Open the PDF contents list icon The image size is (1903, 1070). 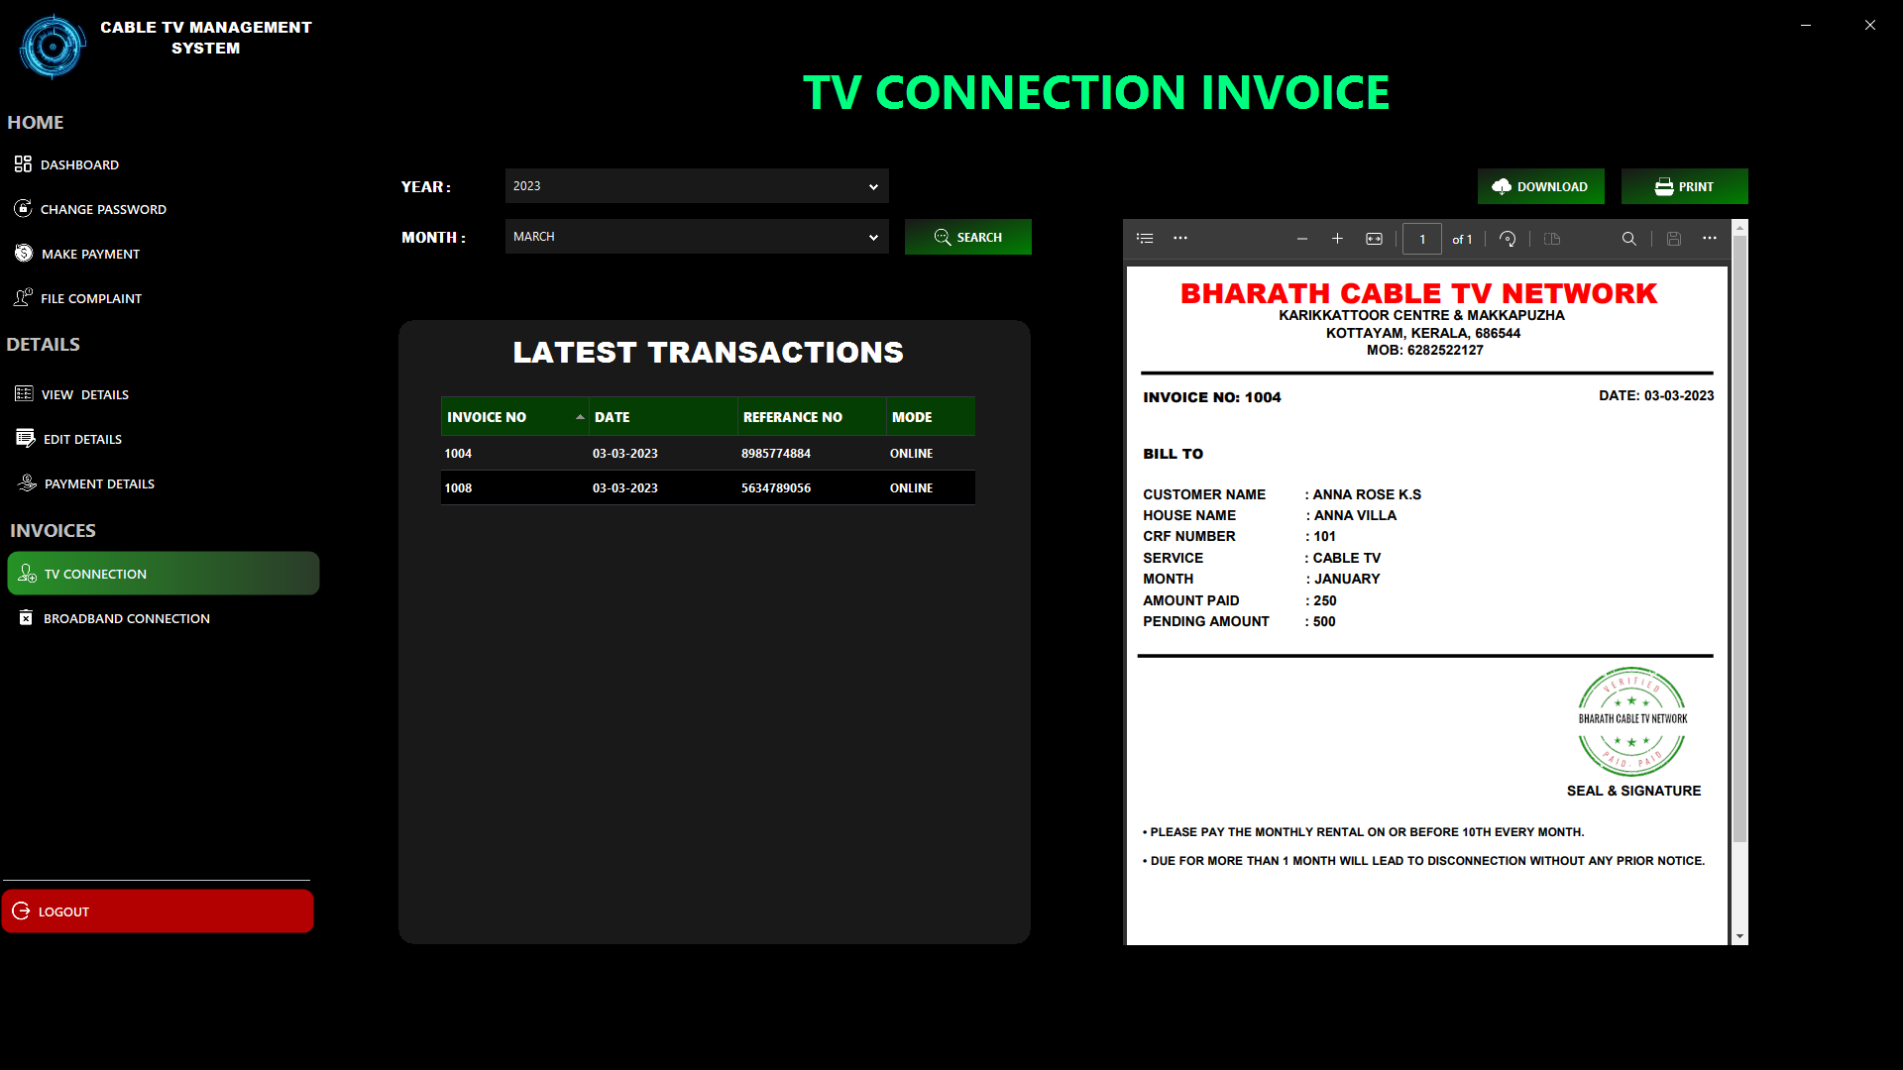[x=1145, y=239]
